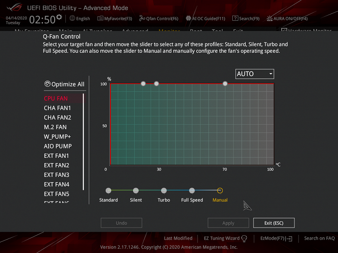Click the EzMode(F7) arrow icon
This screenshot has height=253, width=338.
point(289,238)
